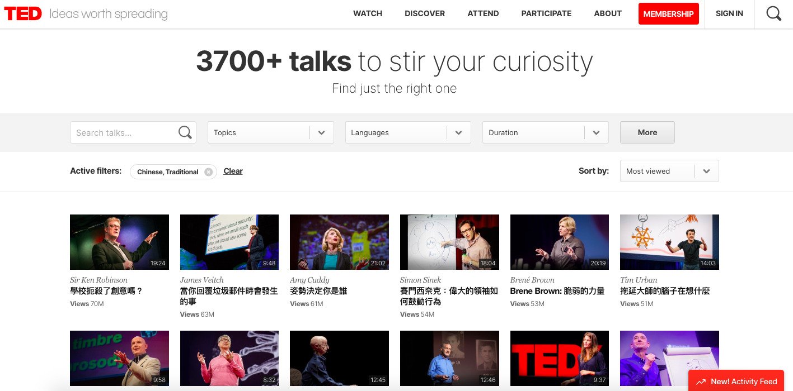793x391 pixels.
Task: Click speaker name James Veitch
Action: pyautogui.click(x=202, y=280)
